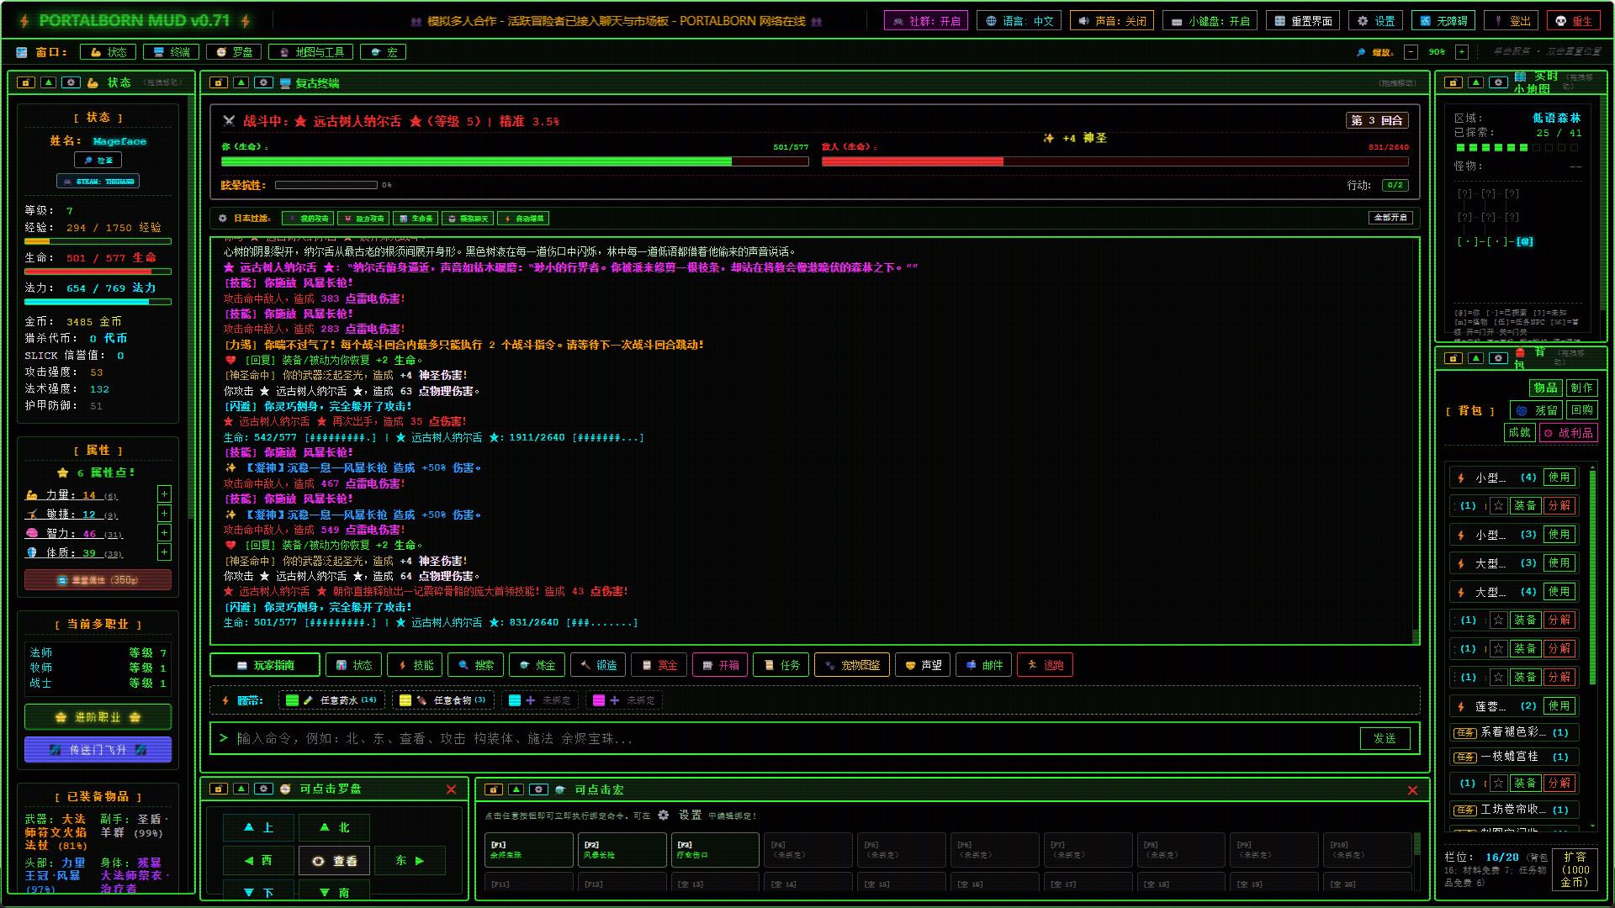Click the 传送门飞升 portal ascend button
Screen dimensions: 1615x908
pyautogui.click(x=98, y=750)
